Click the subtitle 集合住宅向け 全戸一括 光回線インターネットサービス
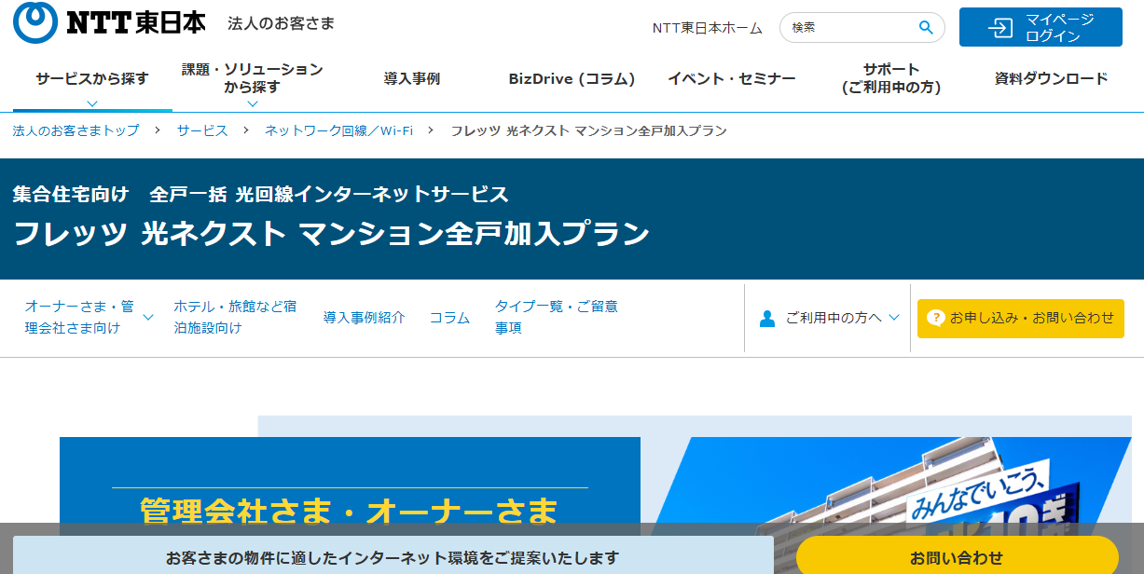 [261, 195]
